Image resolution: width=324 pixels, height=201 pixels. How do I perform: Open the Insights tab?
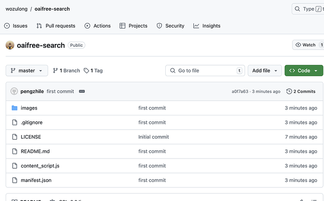(x=207, y=26)
